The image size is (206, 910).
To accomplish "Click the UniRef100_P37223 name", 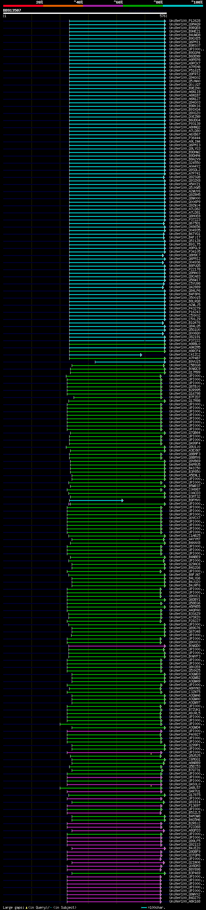I will pos(184,220).
